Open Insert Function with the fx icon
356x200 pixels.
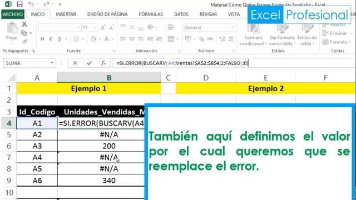click(103, 63)
